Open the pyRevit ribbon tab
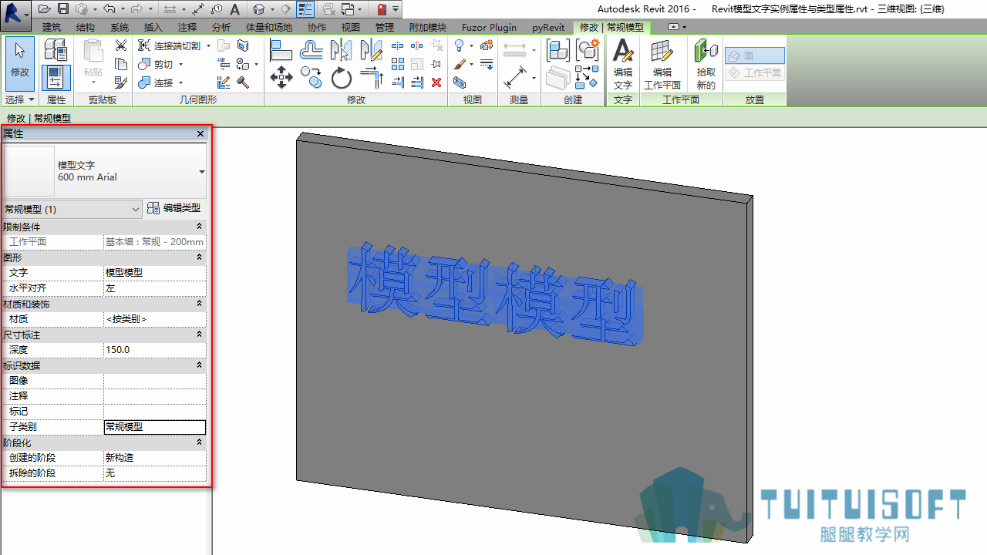Image resolution: width=987 pixels, height=555 pixels. tap(548, 28)
